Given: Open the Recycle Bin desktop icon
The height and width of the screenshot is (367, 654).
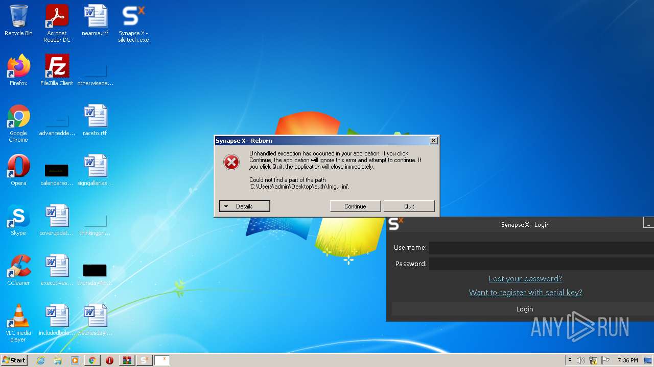Looking at the screenshot, I should point(18,21).
